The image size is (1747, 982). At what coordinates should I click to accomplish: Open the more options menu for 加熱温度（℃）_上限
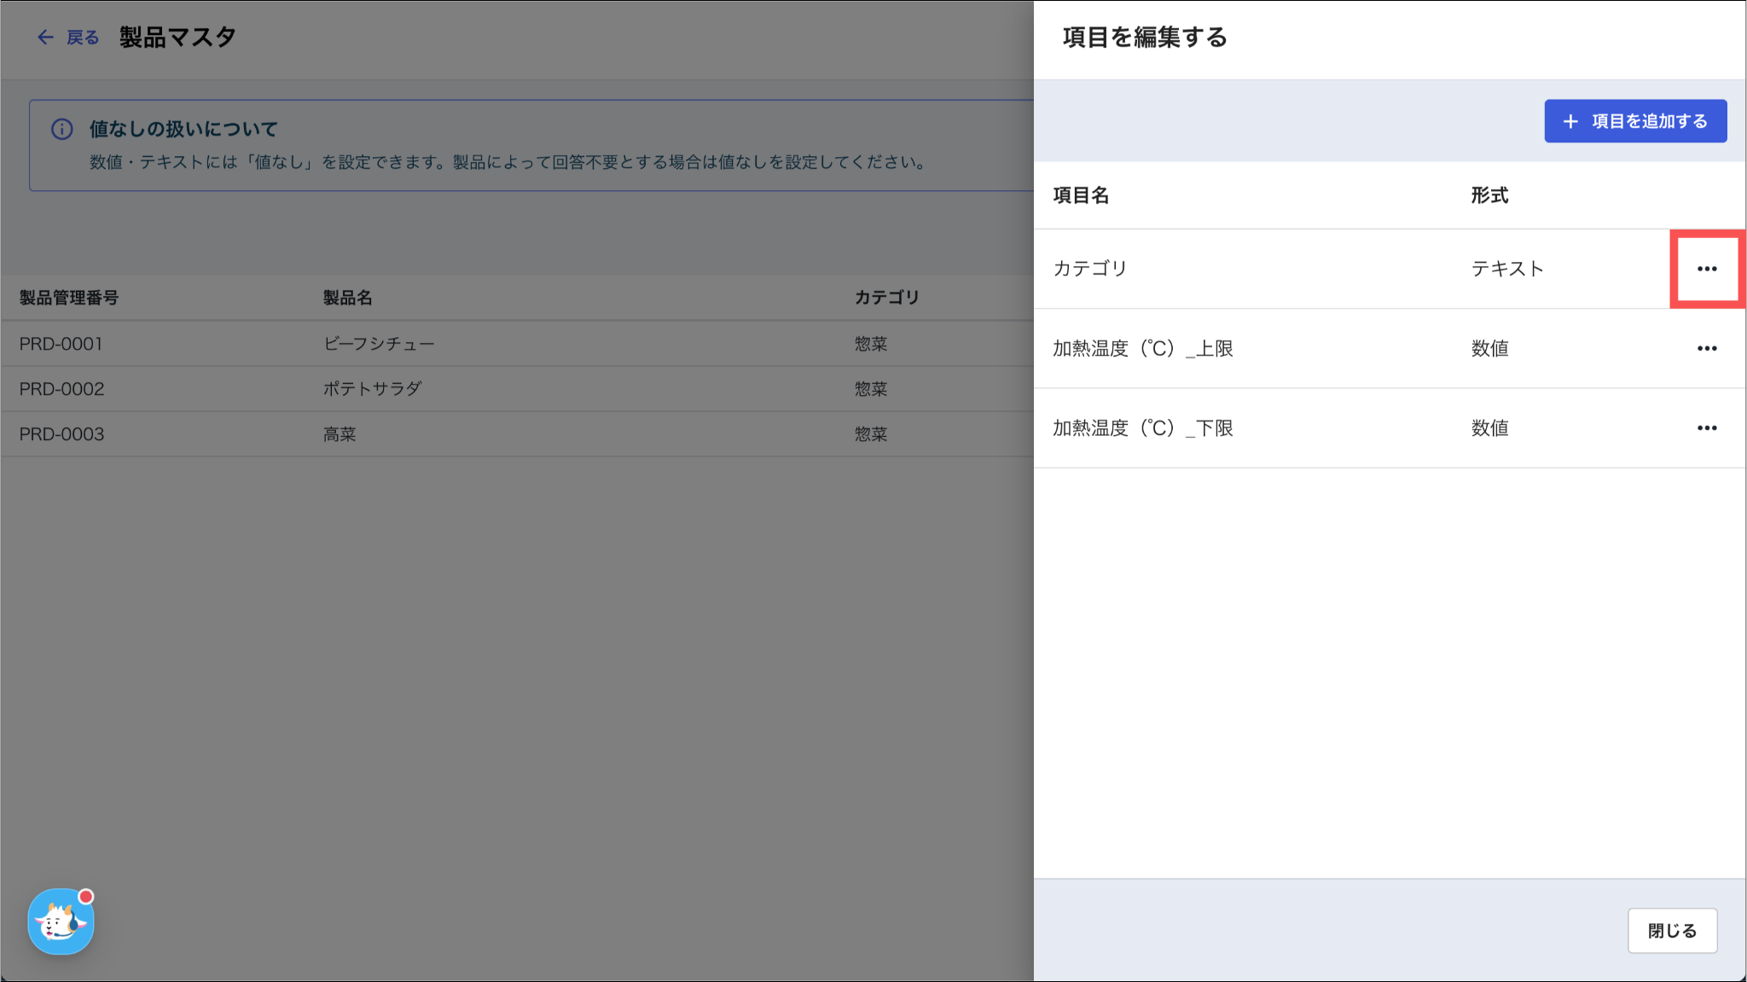[x=1707, y=348]
